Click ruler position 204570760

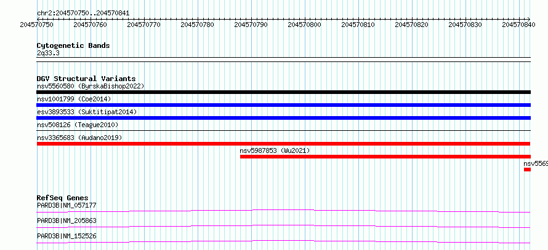[91, 25]
